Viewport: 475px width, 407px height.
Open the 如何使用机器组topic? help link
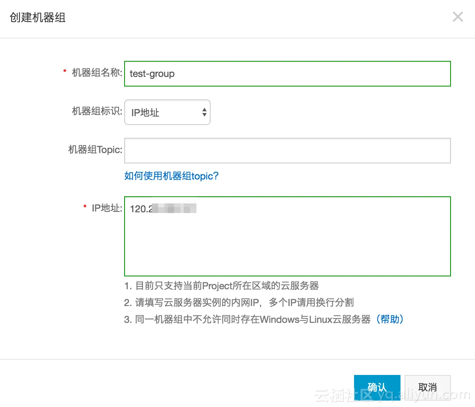[x=171, y=176]
